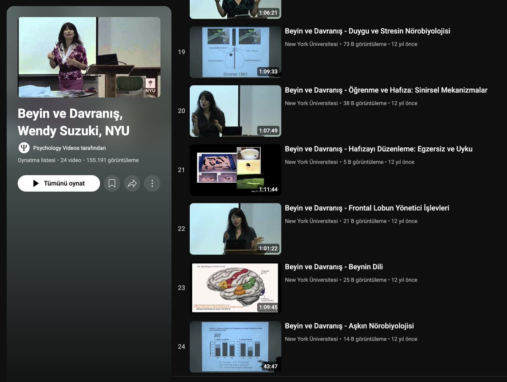Click the 73 B görüntüleme view count
The height and width of the screenshot is (382, 507).
[x=365, y=44]
